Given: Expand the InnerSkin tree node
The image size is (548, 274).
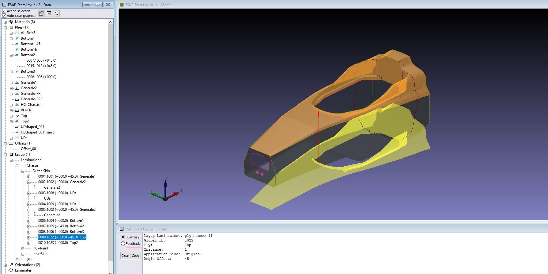Looking at the screenshot, I should pyautogui.click(x=23, y=254).
